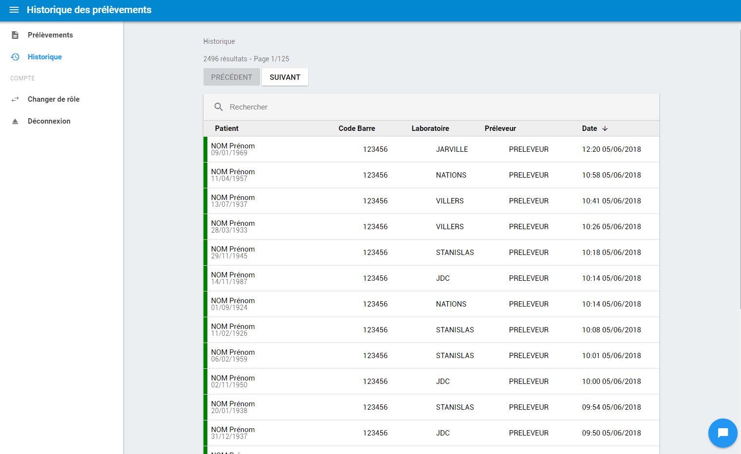Click the PRÉCÉDENT button
Image resolution: width=741 pixels, height=454 pixels.
(232, 77)
